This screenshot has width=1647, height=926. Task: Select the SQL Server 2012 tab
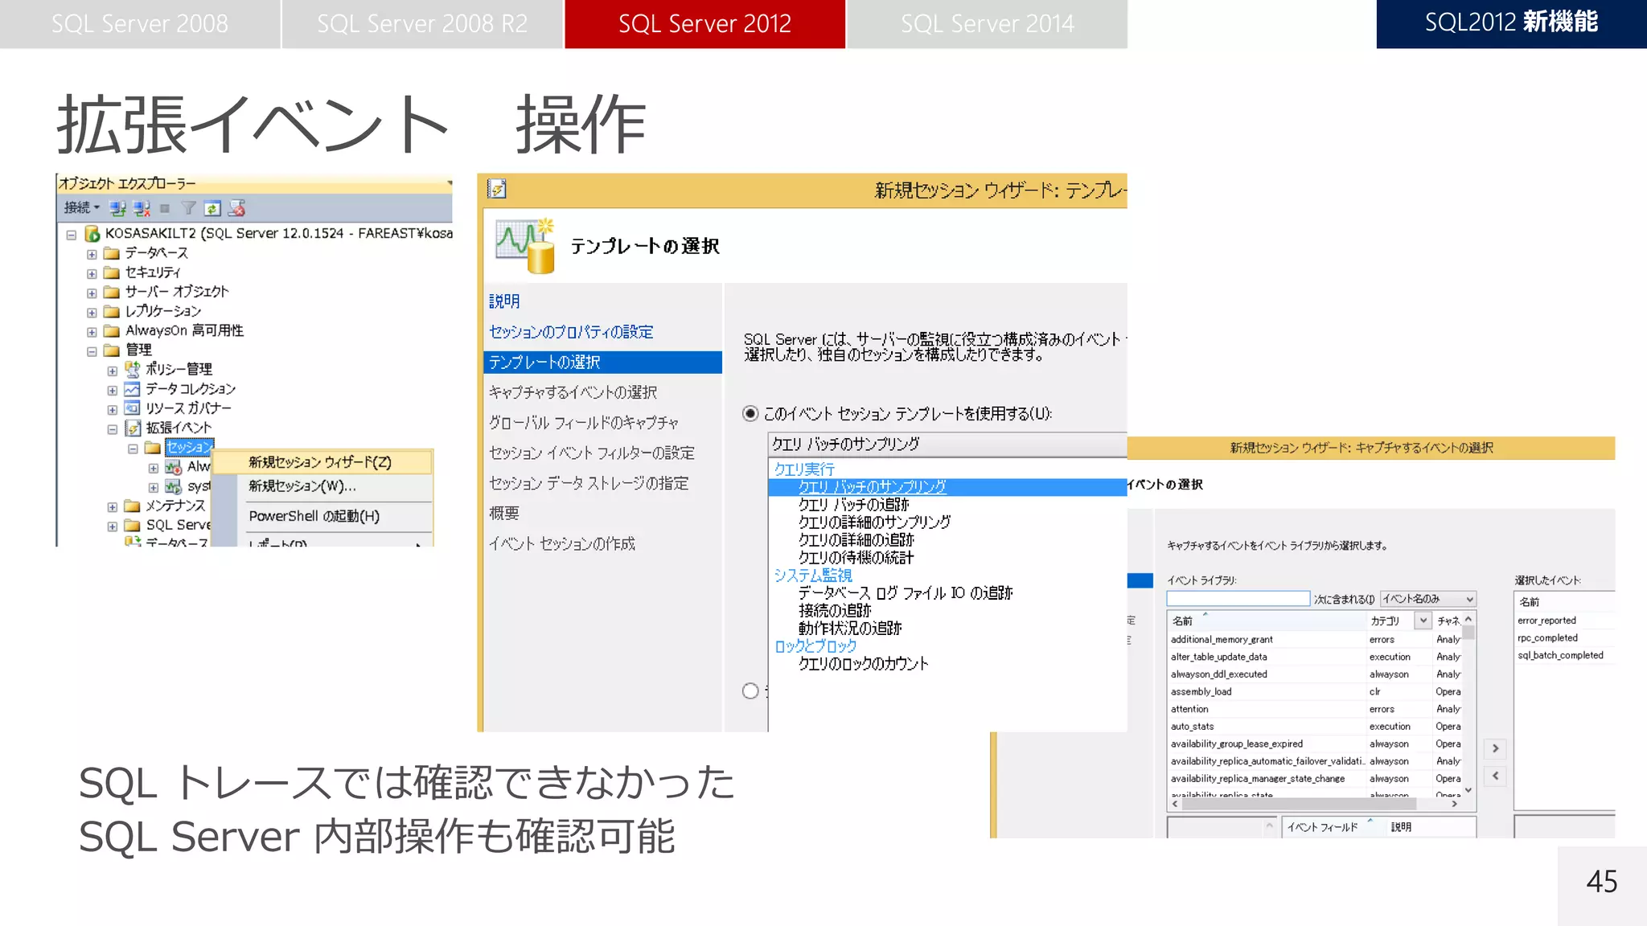click(704, 24)
